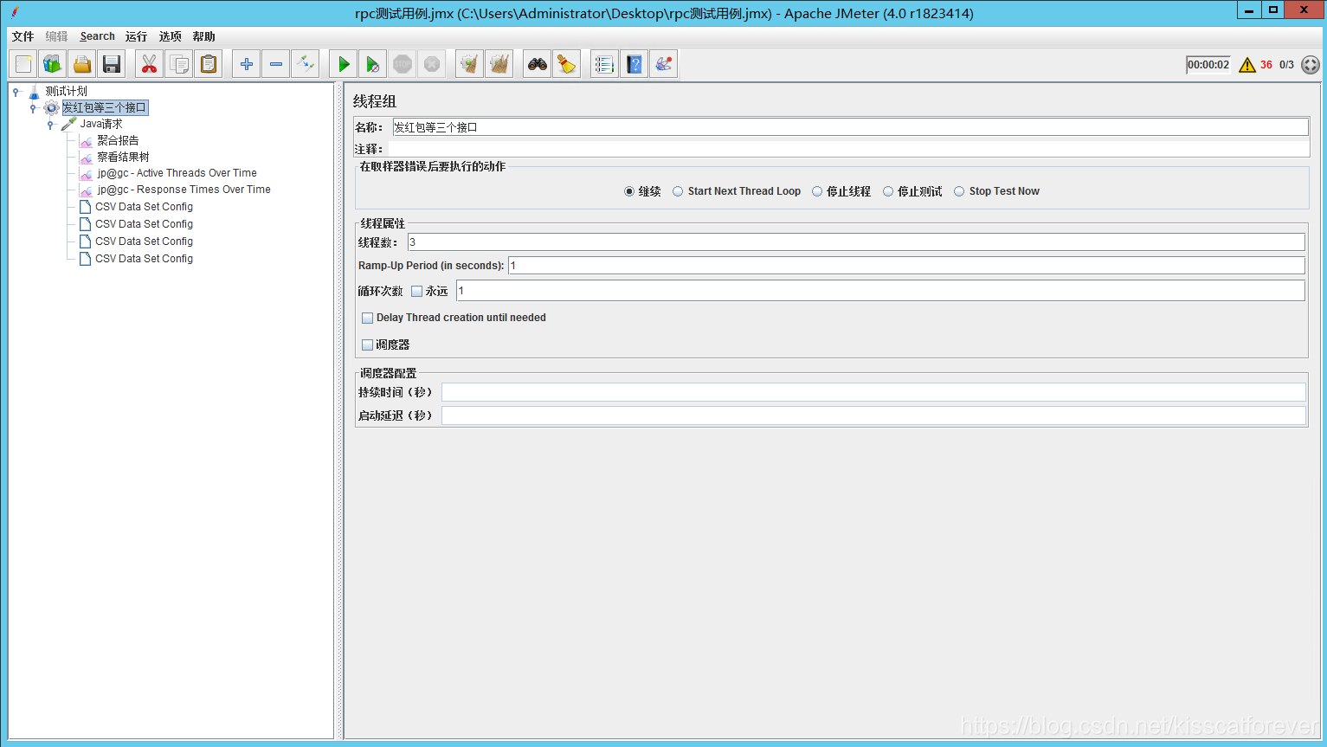Image resolution: width=1327 pixels, height=747 pixels.
Task: Click the Copy icon in toolbar
Action: point(179,64)
